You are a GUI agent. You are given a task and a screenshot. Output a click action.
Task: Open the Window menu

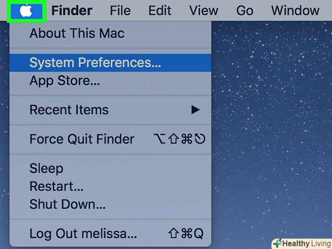(295, 10)
